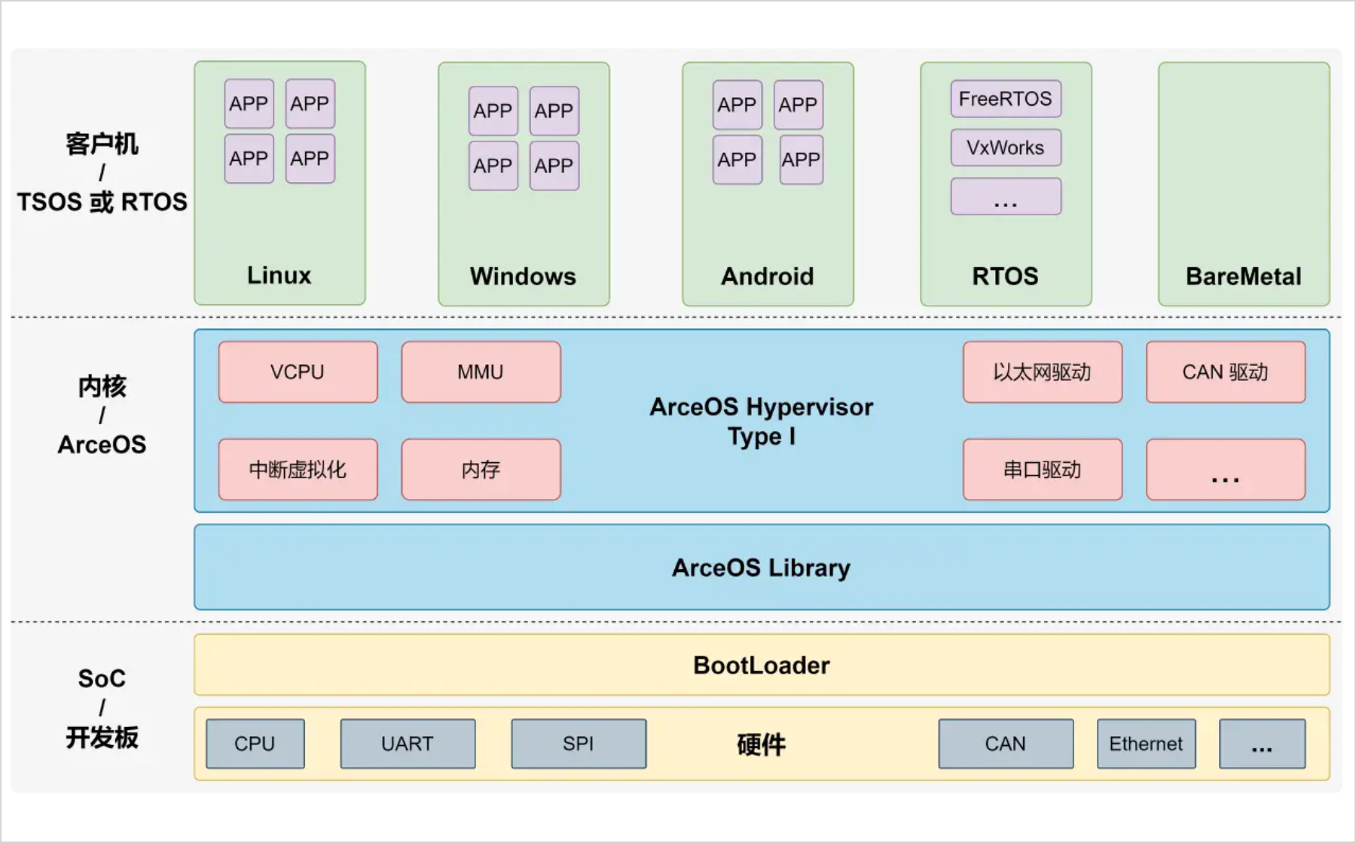Click the VCPU box in the hypervisor
Viewport: 1356px width, 843px height.
point(298,372)
